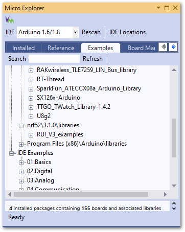Maximize the Micro Explorer panel
185x232 pixels.
(167, 8)
